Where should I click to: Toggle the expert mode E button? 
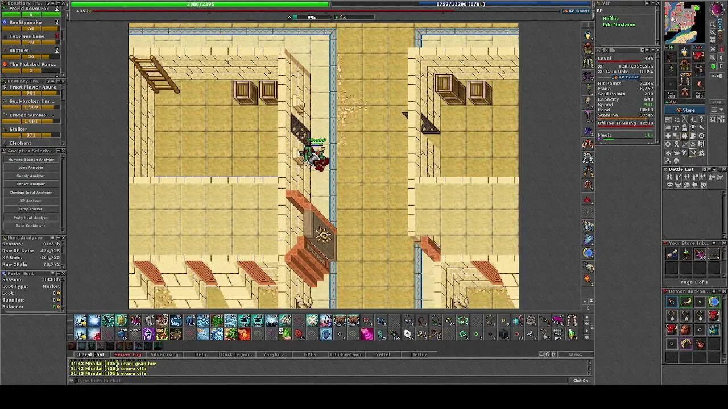[721, 66]
